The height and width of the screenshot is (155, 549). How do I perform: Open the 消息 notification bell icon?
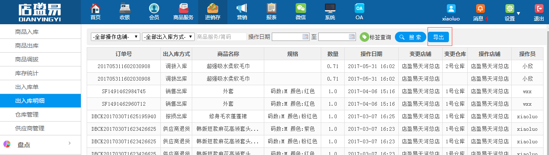tap(480, 8)
